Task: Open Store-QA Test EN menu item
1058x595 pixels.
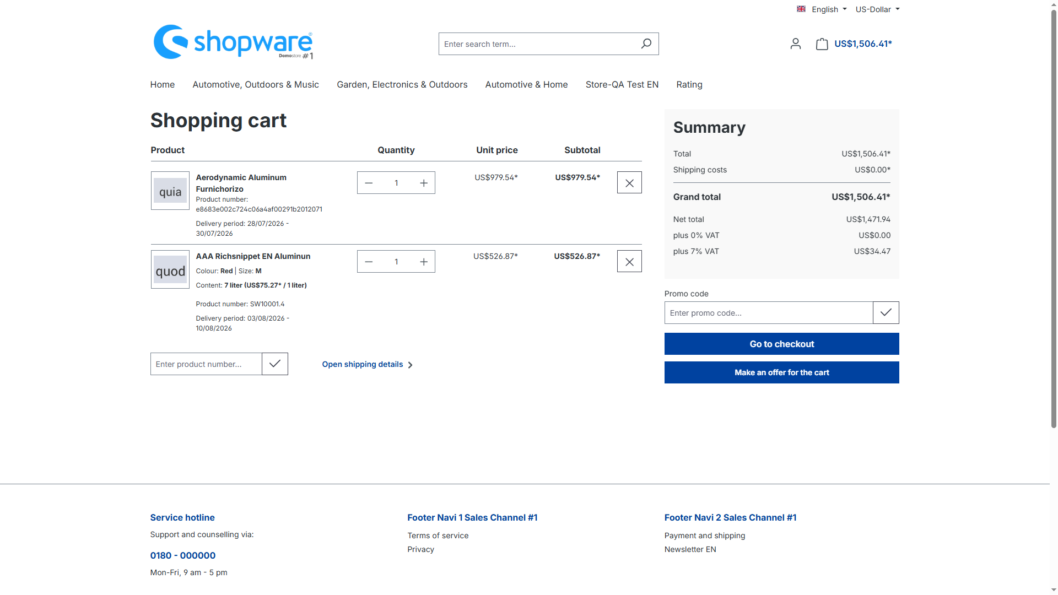Action: click(622, 84)
